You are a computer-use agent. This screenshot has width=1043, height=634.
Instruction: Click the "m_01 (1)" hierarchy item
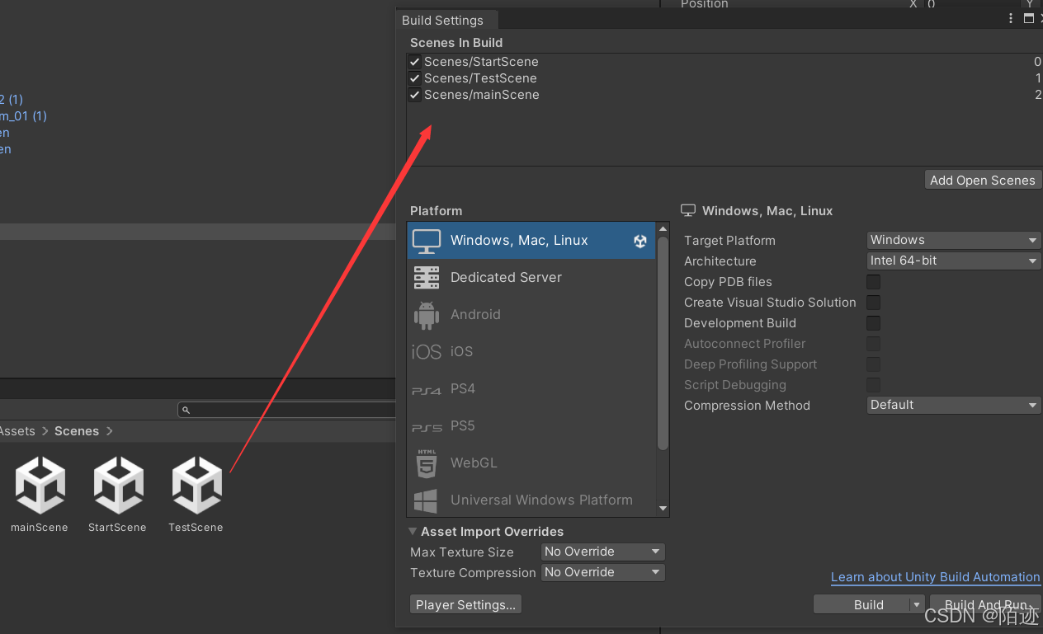coord(23,116)
